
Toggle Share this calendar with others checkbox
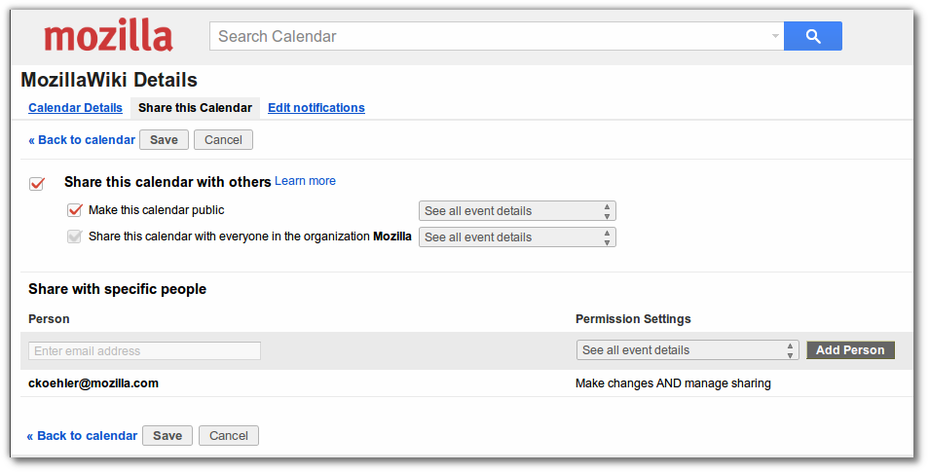coord(37,184)
